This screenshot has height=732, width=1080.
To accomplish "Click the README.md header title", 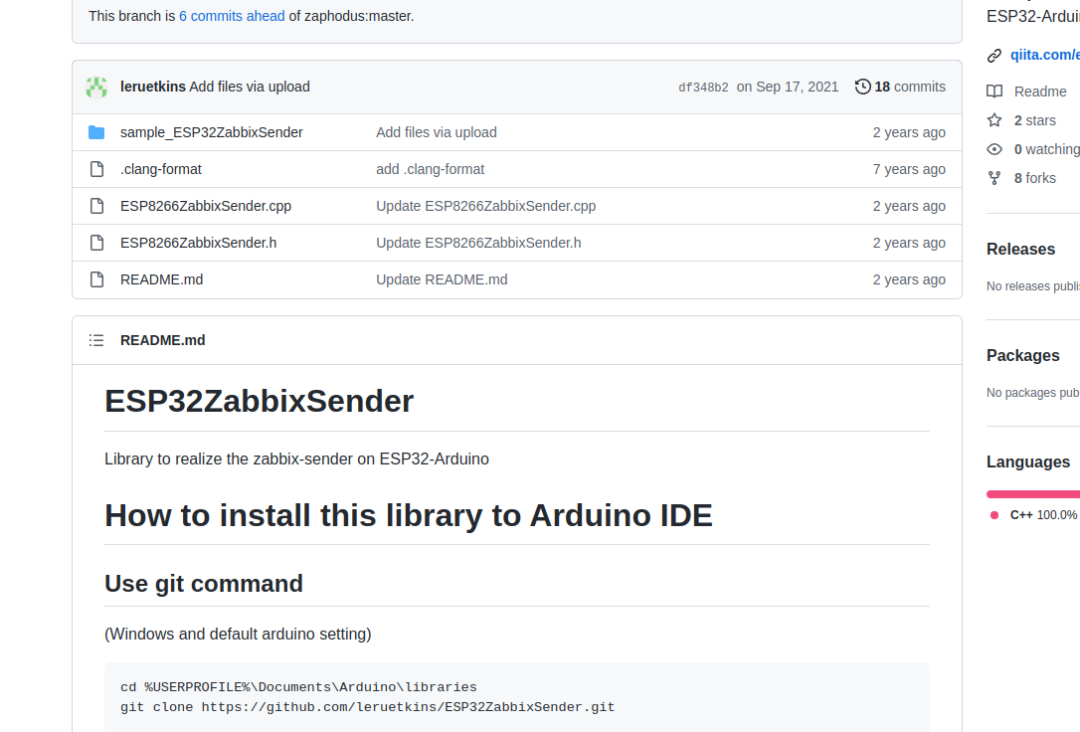I will 162,340.
